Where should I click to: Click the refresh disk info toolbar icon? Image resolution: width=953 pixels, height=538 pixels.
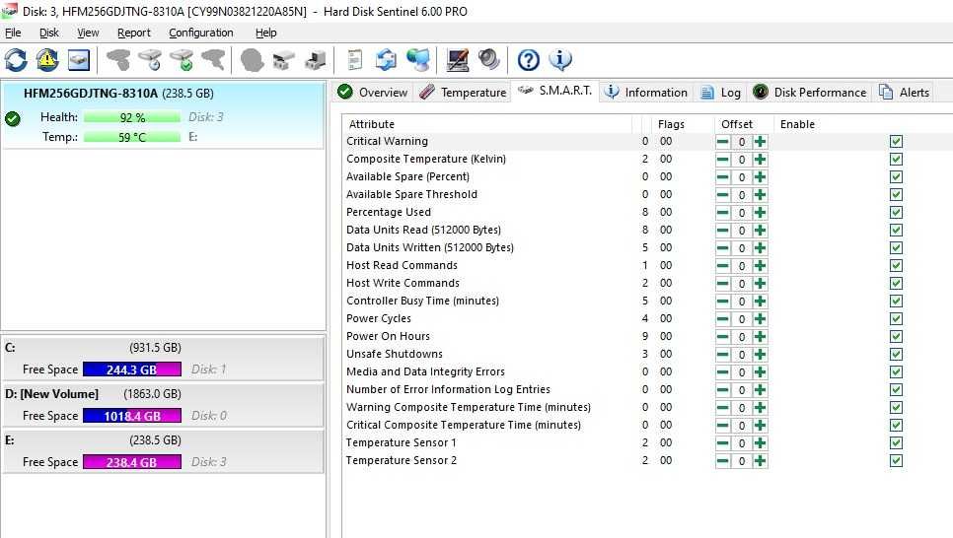(x=16, y=60)
